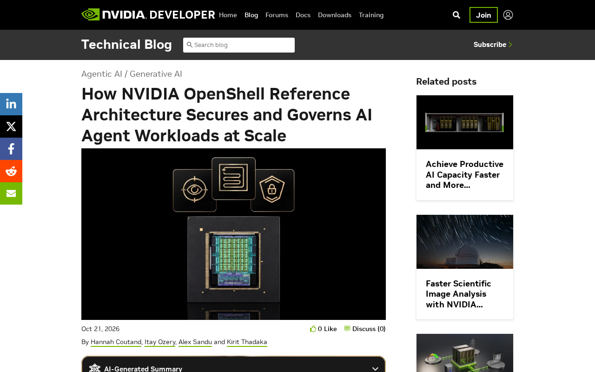This screenshot has height=372, width=595.
Task: Share the article on Reddit
Action: click(x=11, y=171)
